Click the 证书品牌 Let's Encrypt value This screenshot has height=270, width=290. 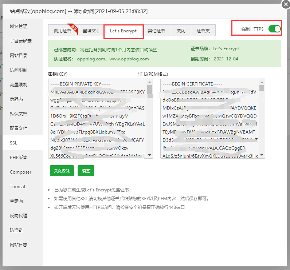tap(226, 49)
